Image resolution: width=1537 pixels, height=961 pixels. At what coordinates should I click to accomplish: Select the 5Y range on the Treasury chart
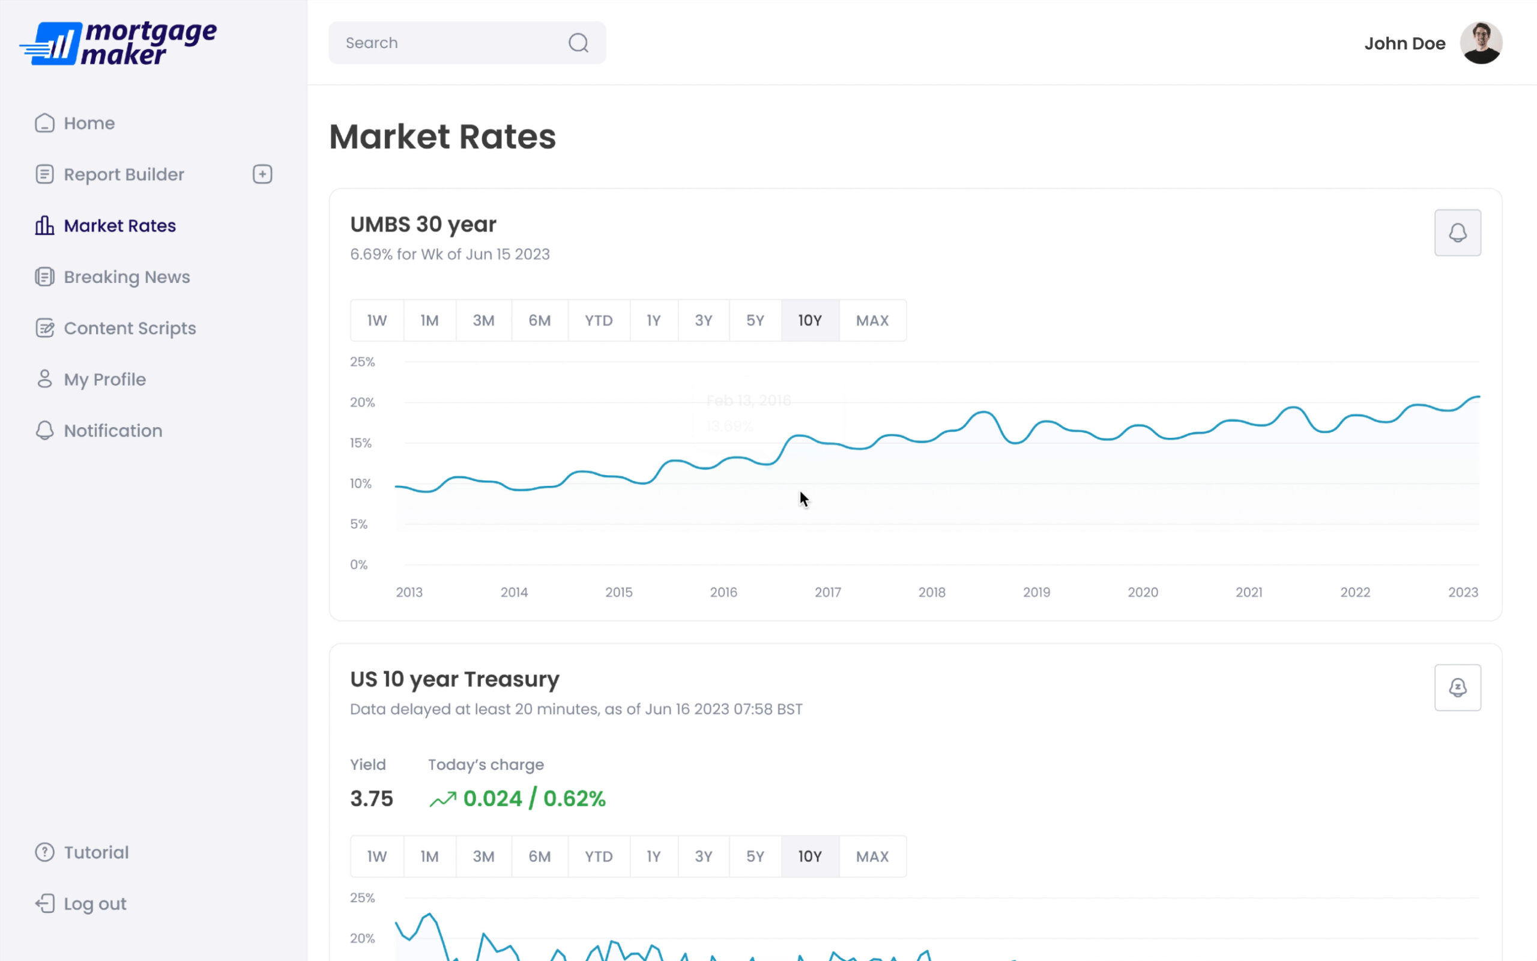coord(755,856)
